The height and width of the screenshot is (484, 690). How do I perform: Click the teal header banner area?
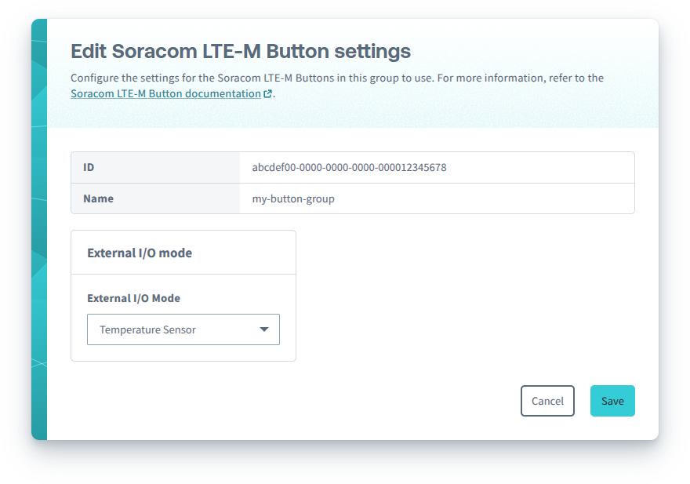470,110
